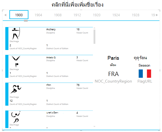162x132 pixels.
Task: Click the scroll up arrow of card list
Action: click(x=95, y=28)
